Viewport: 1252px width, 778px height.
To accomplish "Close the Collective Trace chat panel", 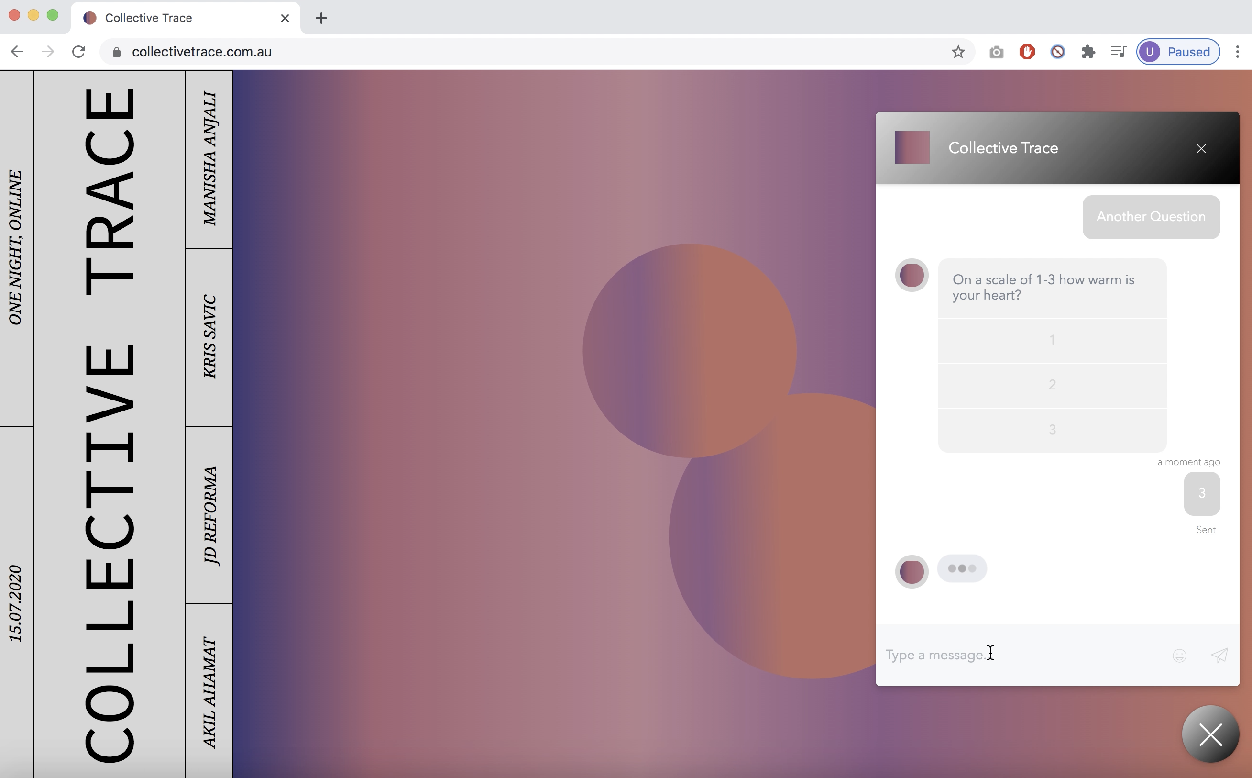I will (1201, 149).
